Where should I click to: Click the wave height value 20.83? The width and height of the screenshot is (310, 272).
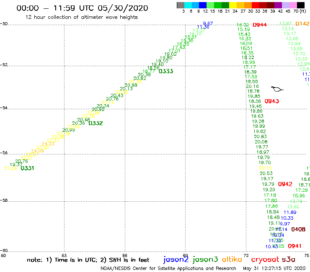click(x=261, y=137)
